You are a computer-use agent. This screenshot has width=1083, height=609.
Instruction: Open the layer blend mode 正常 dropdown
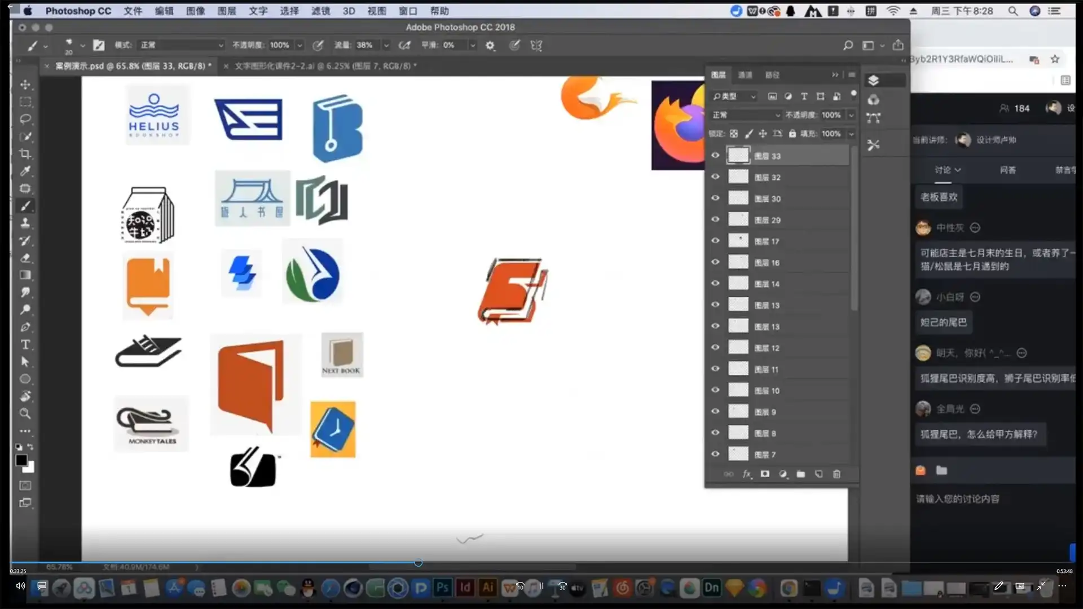[746, 115]
